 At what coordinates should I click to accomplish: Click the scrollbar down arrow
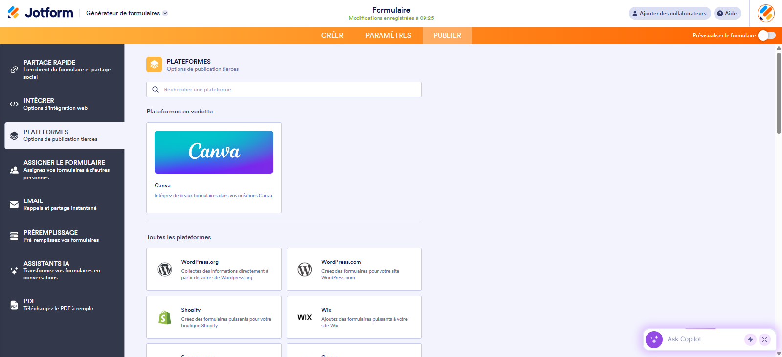pyautogui.click(x=779, y=353)
